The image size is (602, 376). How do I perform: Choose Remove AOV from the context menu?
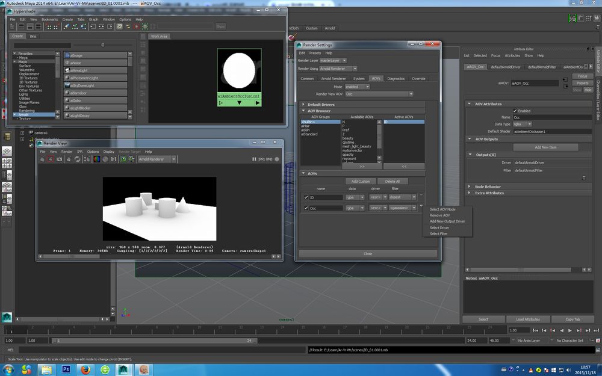pos(439,215)
